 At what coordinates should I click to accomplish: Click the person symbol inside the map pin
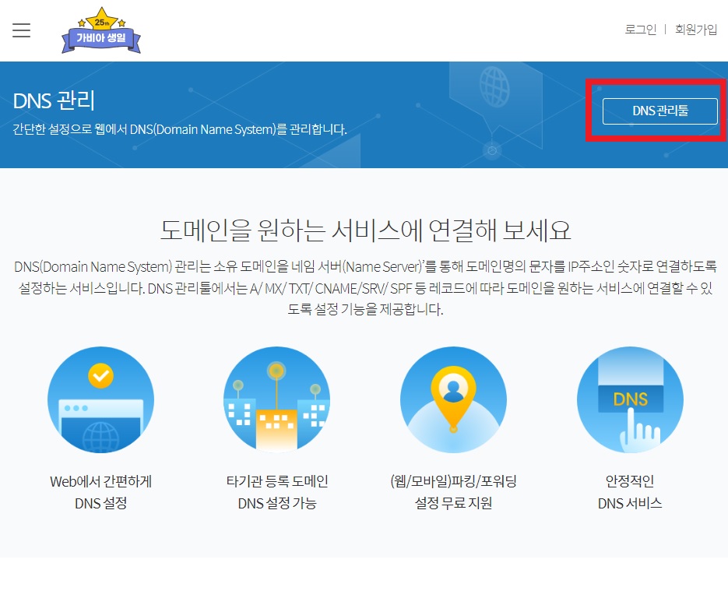(453, 390)
